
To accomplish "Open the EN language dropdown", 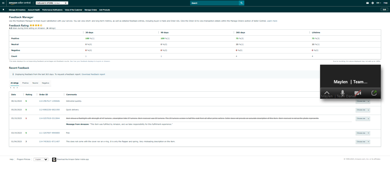I will pos(379,3).
